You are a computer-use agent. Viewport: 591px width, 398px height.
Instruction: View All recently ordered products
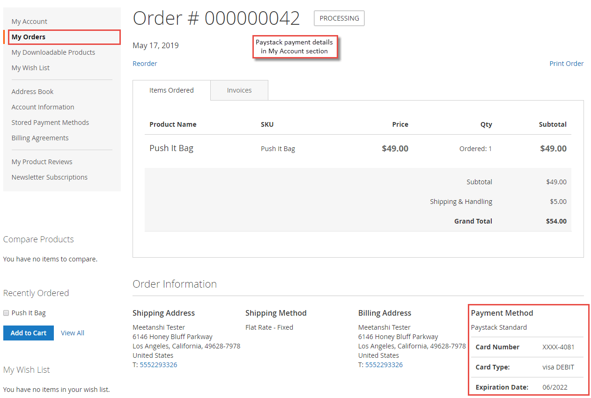coord(73,333)
